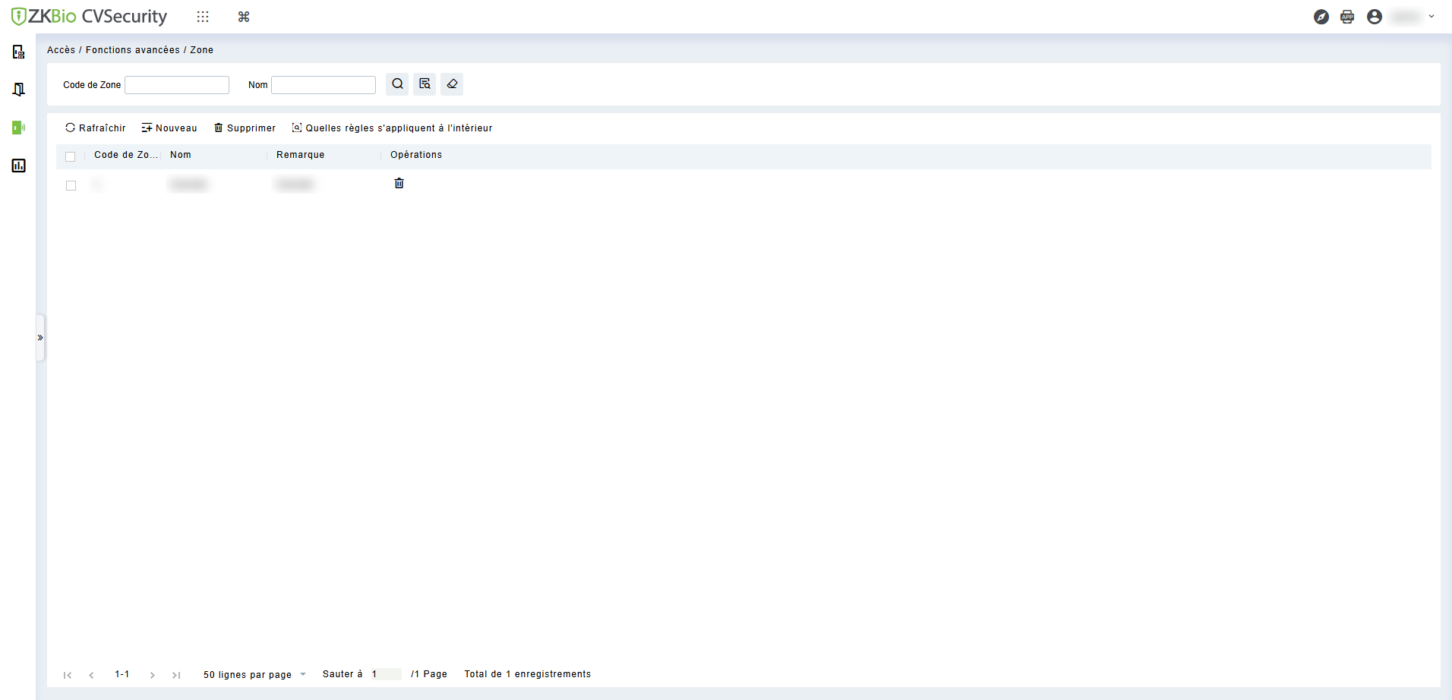Click the search magnifier button

point(397,84)
